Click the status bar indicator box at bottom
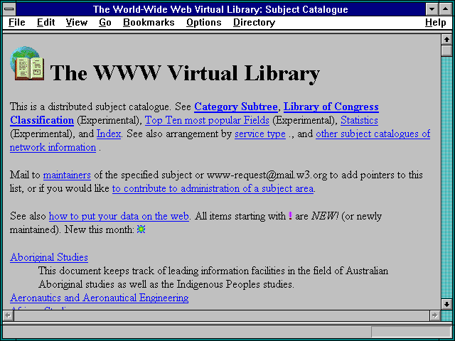The height and width of the screenshot is (341, 455). click(x=410, y=332)
